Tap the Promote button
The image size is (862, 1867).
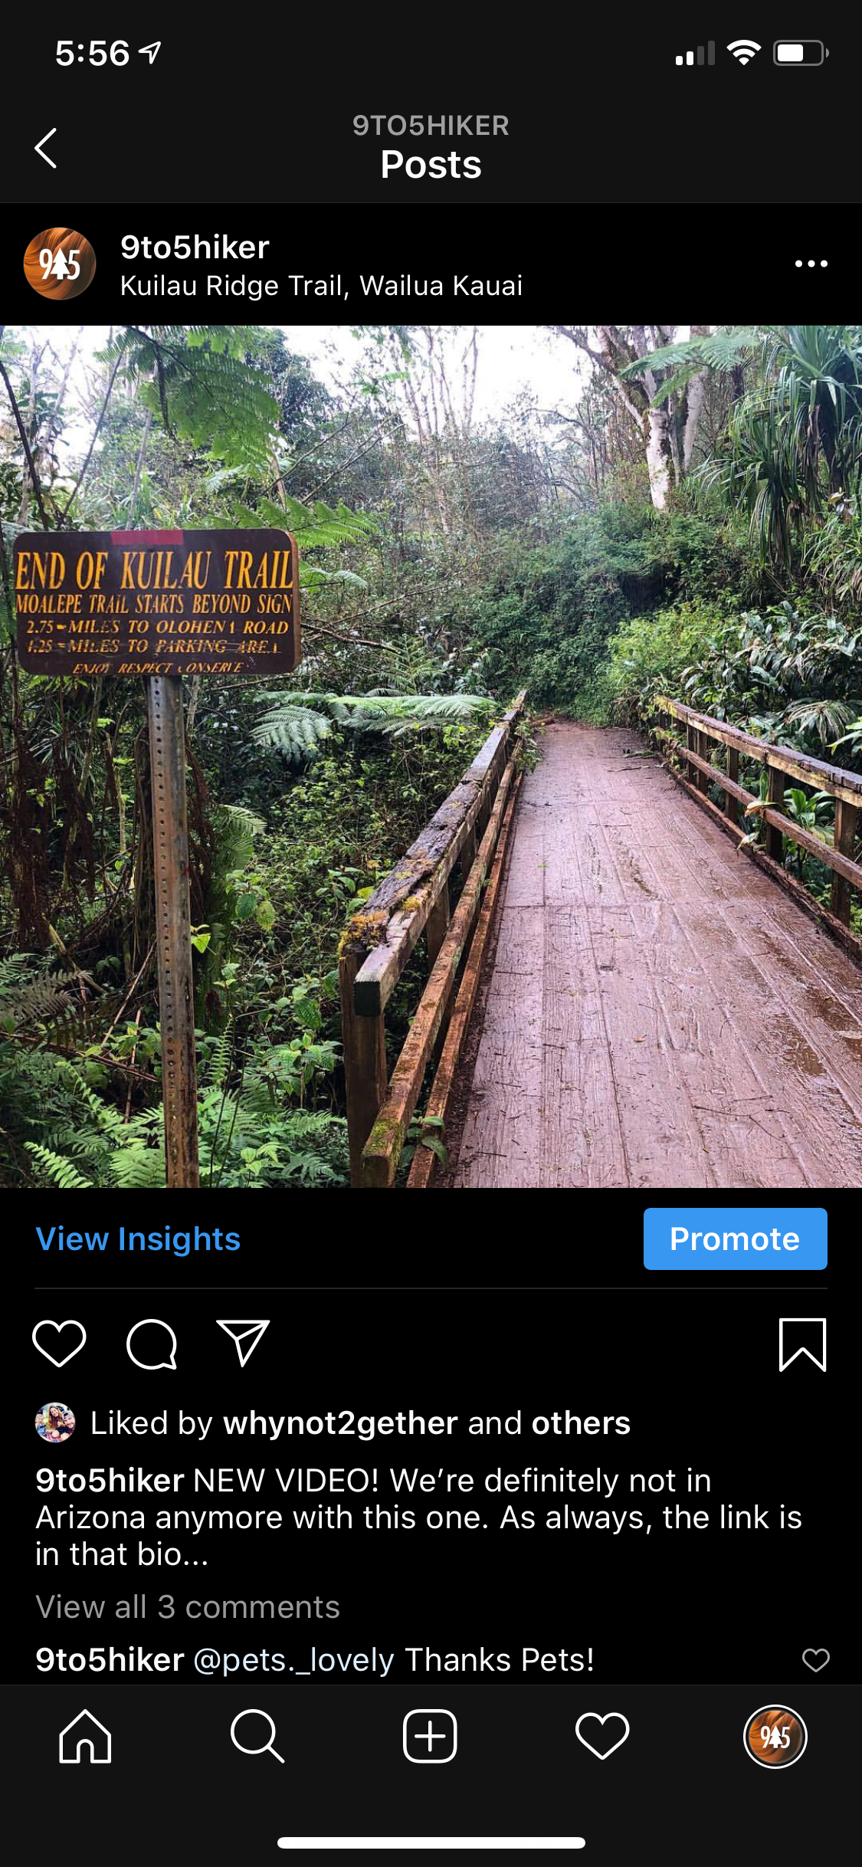[735, 1239]
